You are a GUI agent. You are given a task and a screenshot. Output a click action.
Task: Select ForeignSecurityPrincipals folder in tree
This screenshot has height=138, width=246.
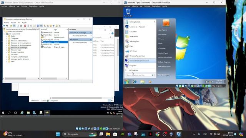click(19, 57)
